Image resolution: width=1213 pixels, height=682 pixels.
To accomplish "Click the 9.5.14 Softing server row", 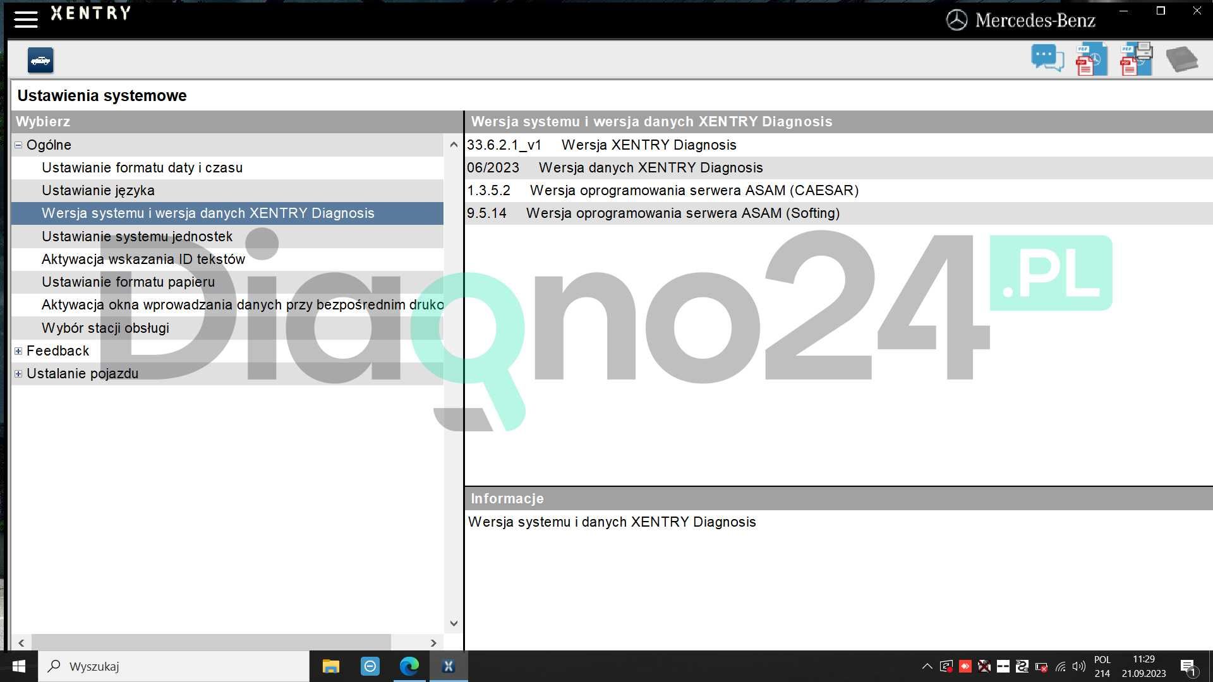I will (x=838, y=213).
